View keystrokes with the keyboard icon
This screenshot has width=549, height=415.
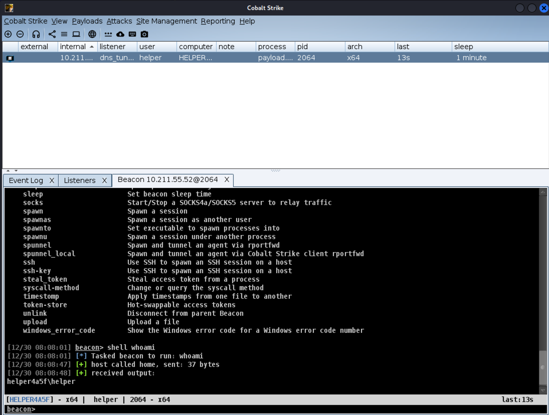[x=132, y=34]
